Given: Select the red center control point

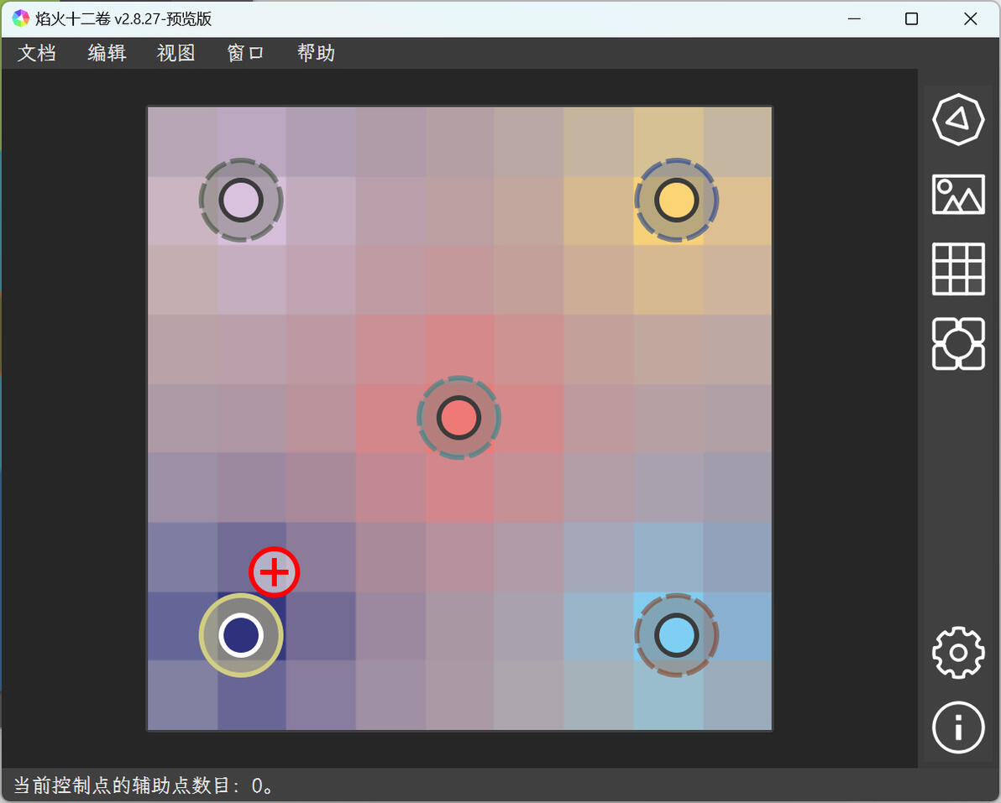Looking at the screenshot, I should coord(459,418).
